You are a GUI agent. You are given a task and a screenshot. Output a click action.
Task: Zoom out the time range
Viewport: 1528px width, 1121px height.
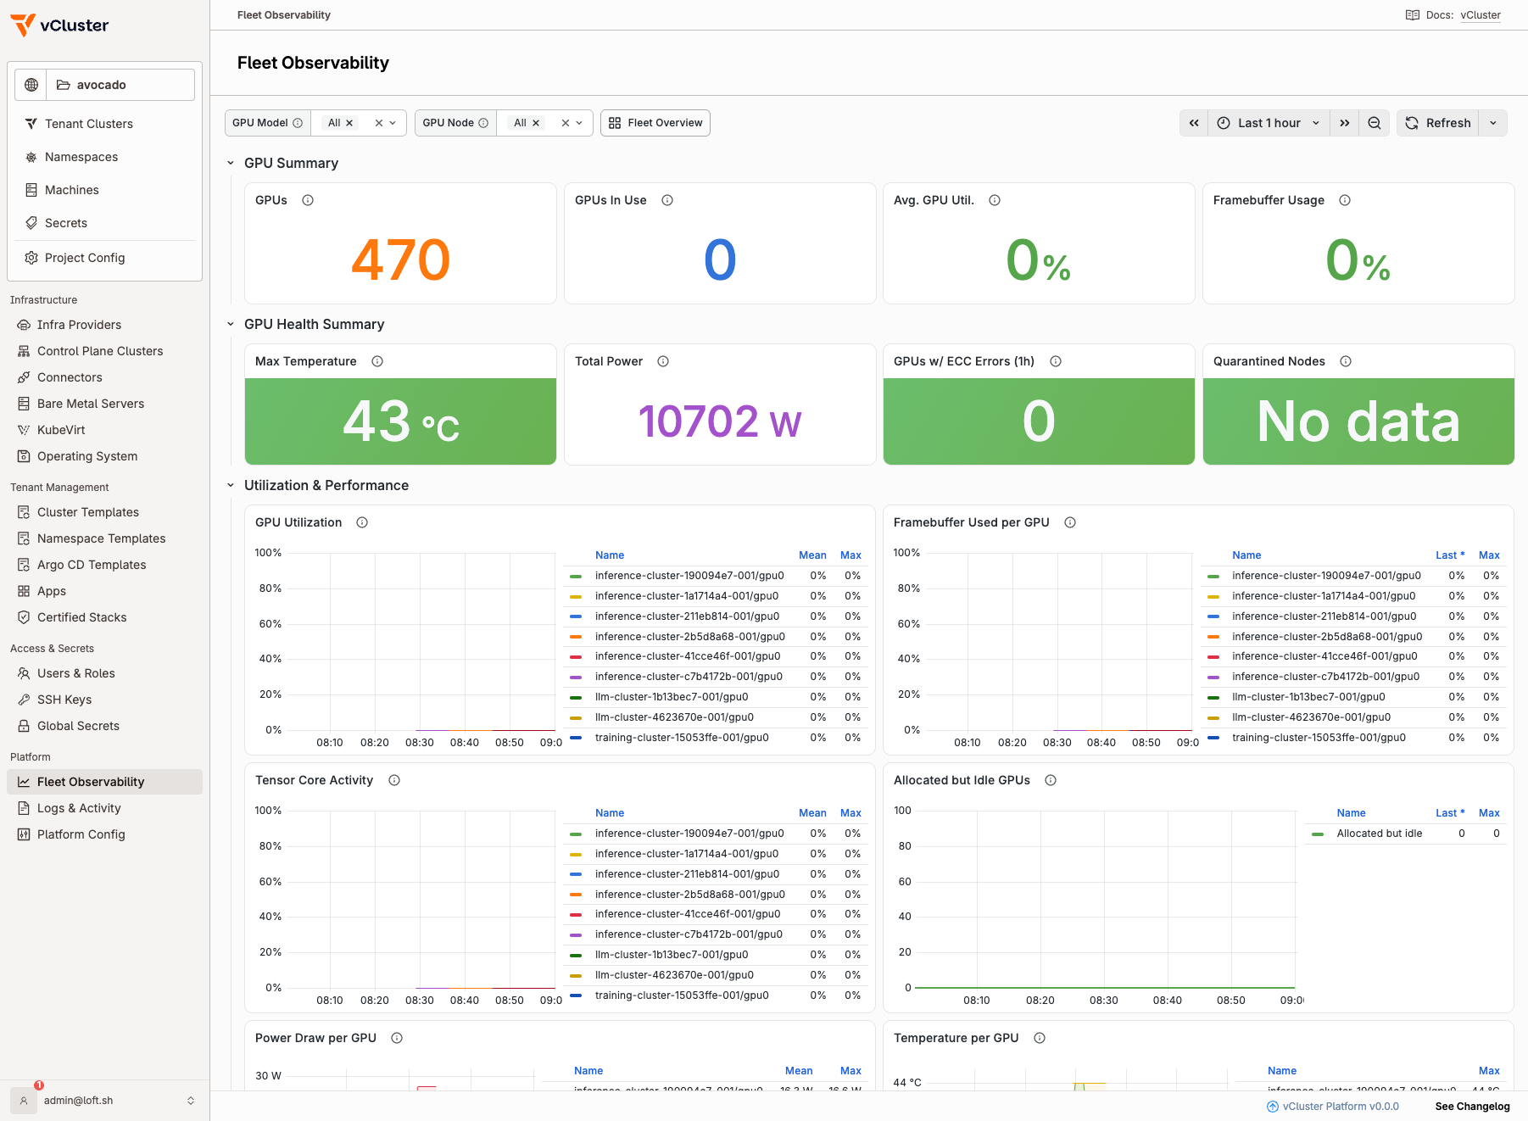point(1375,123)
